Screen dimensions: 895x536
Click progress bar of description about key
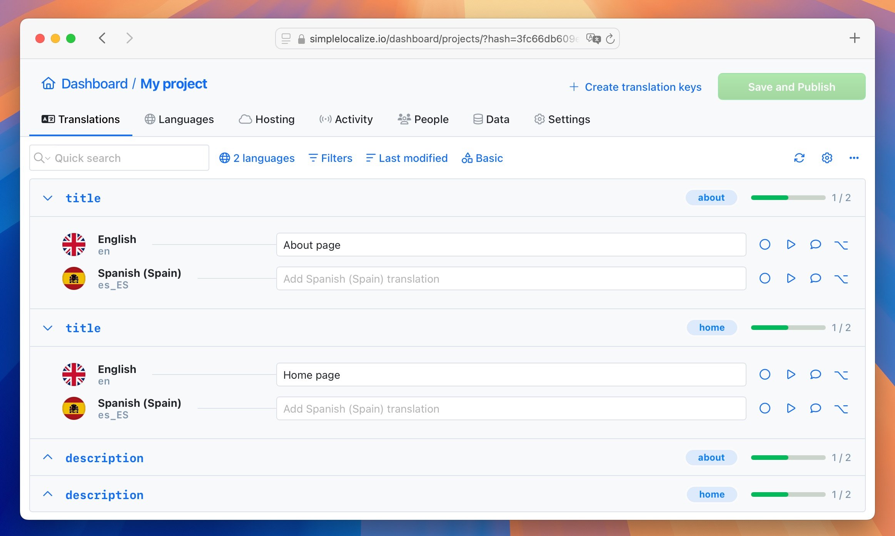pos(788,458)
